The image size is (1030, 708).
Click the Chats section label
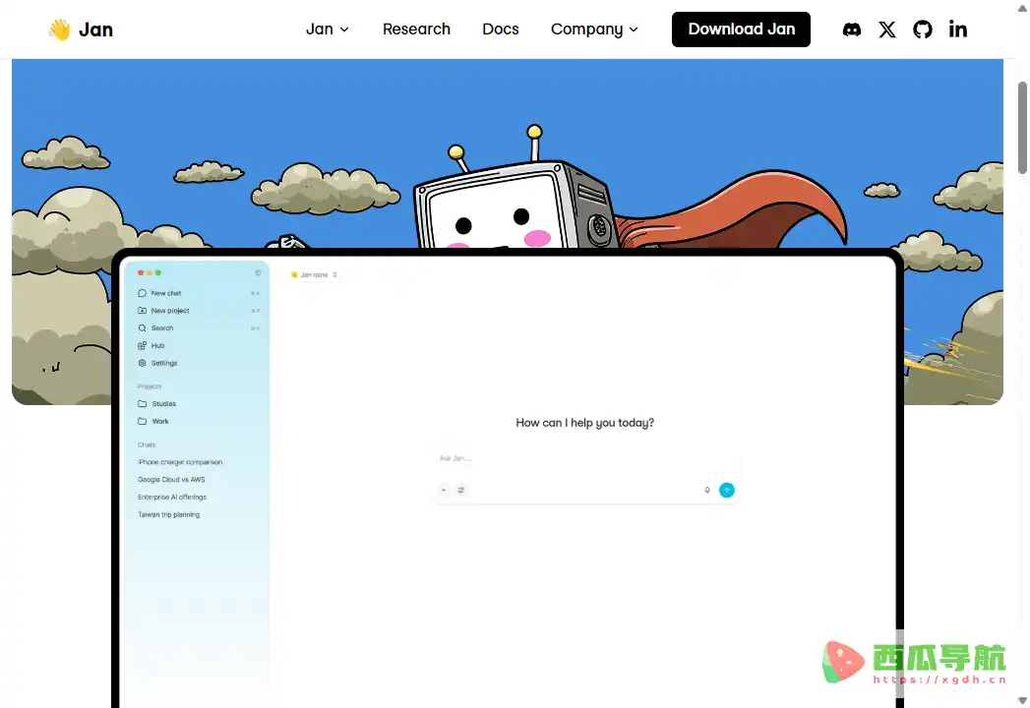tap(147, 445)
